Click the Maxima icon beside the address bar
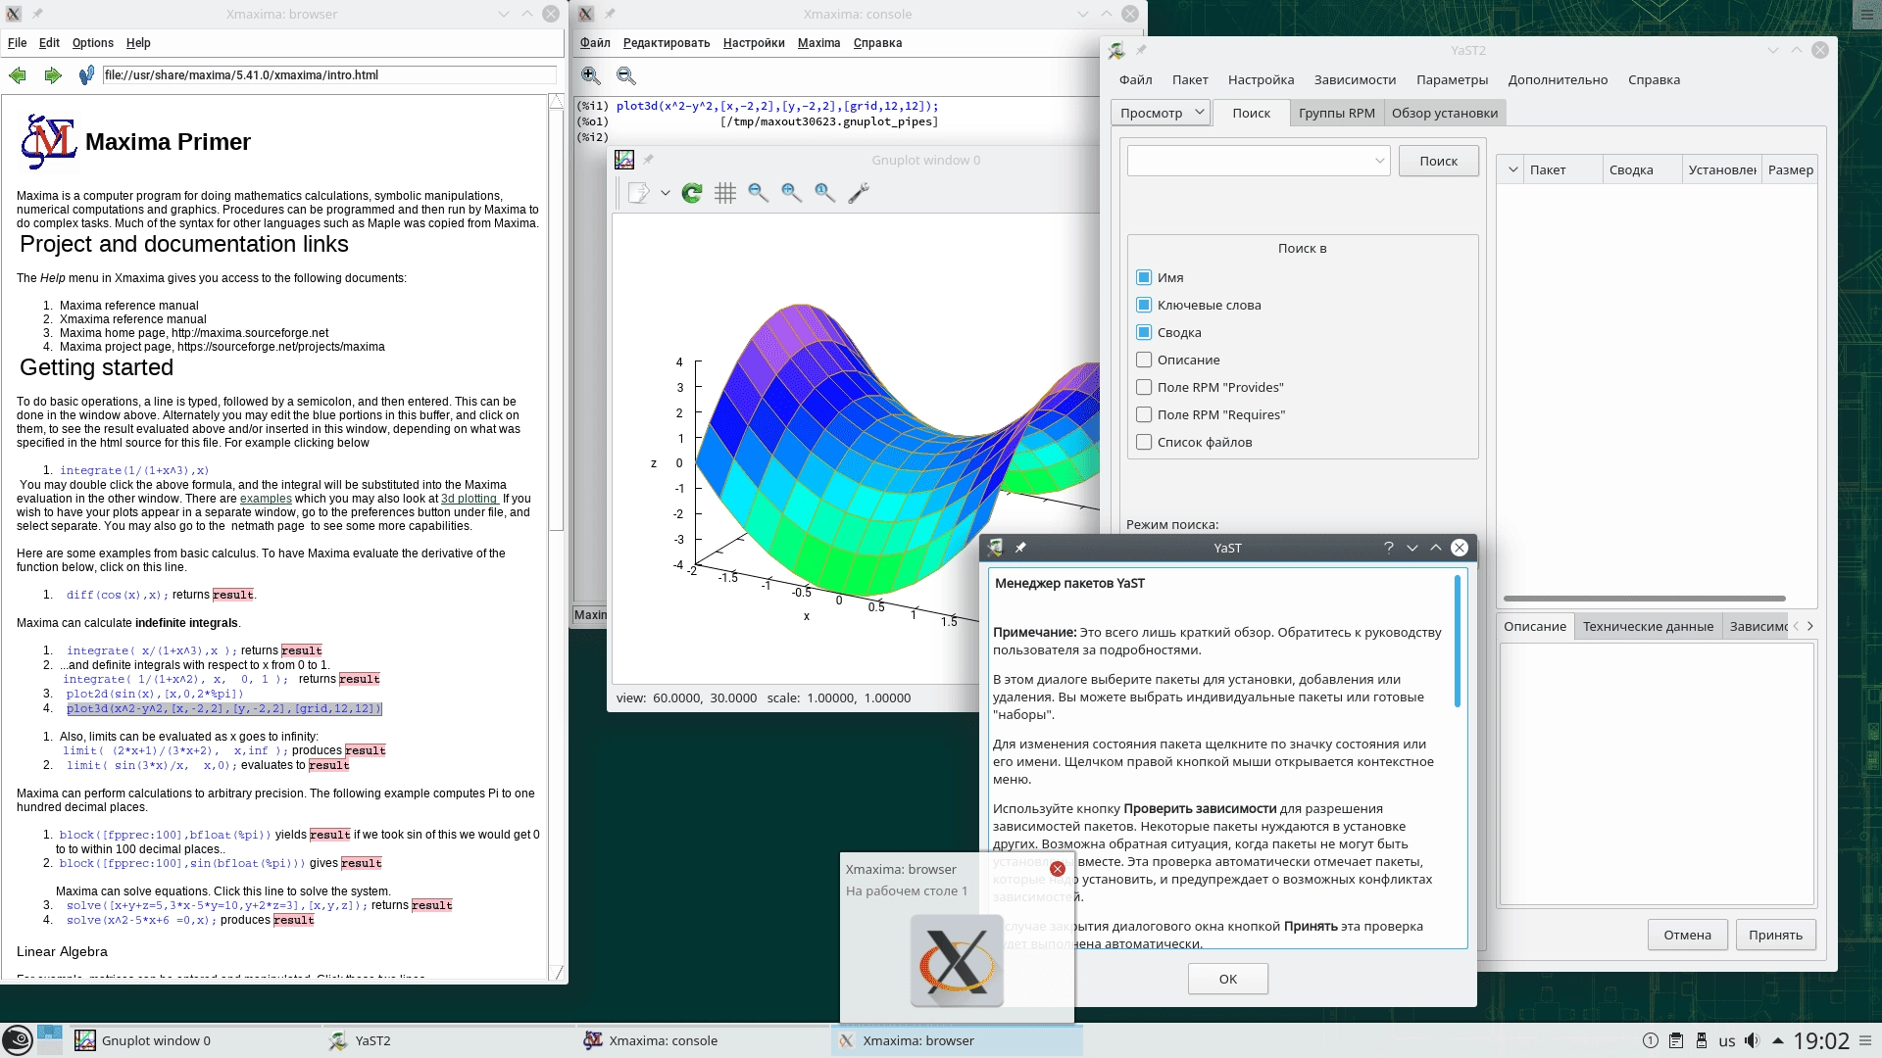 click(86, 75)
